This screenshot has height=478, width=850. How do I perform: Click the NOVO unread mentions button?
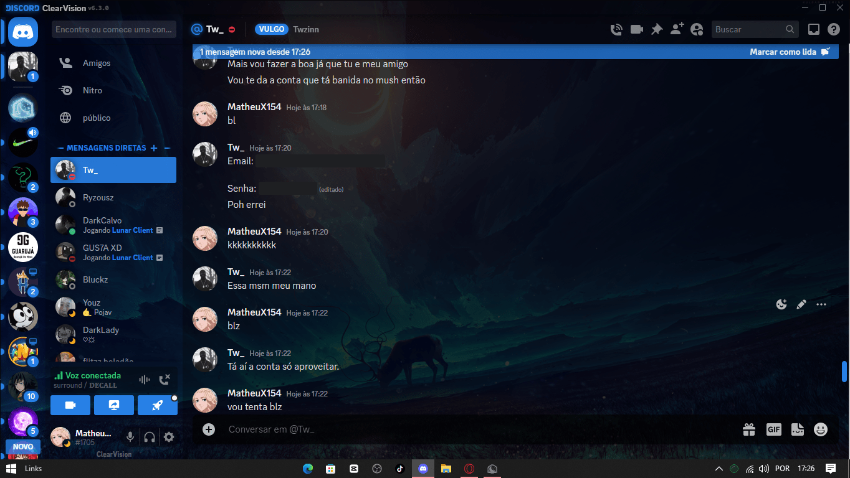coord(23,447)
